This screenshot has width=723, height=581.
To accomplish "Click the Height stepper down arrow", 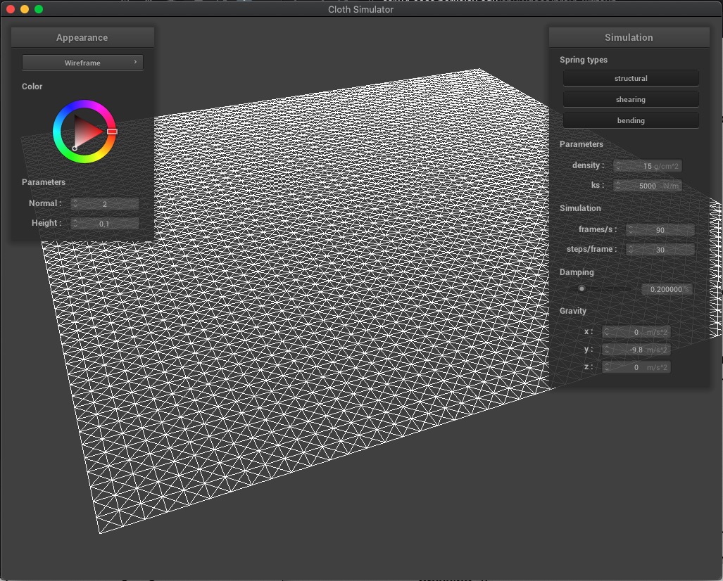I will click(74, 226).
